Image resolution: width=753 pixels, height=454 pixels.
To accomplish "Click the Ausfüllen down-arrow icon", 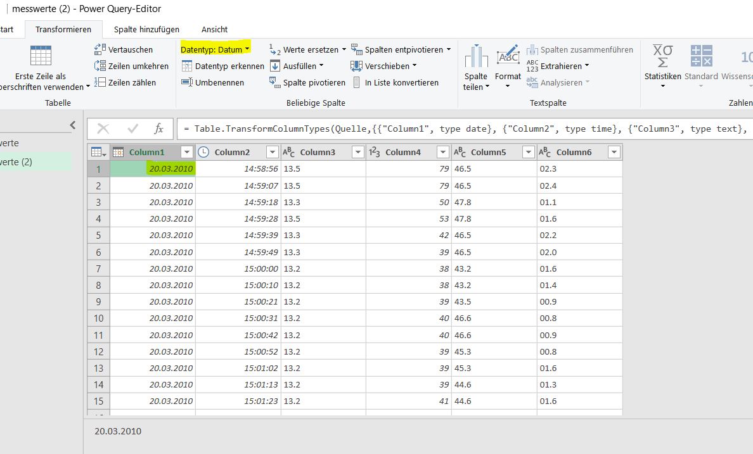I will click(274, 66).
